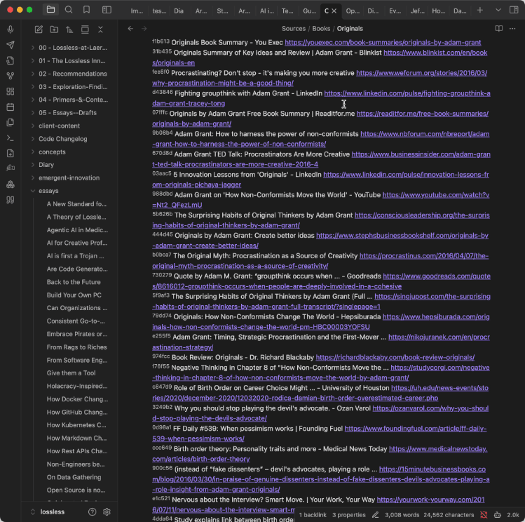The height and width of the screenshot is (522, 525).
Task: Create new folder icon
Action: (54, 29)
